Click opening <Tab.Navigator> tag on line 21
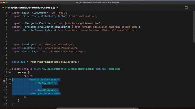The image size is (195, 109). tap(45, 83)
